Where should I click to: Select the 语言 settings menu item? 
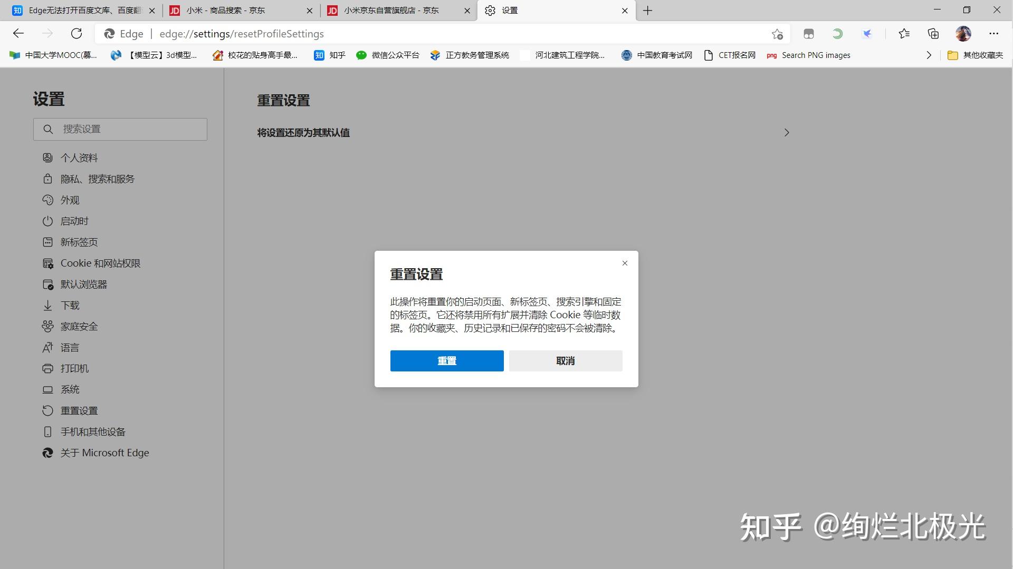[70, 347]
